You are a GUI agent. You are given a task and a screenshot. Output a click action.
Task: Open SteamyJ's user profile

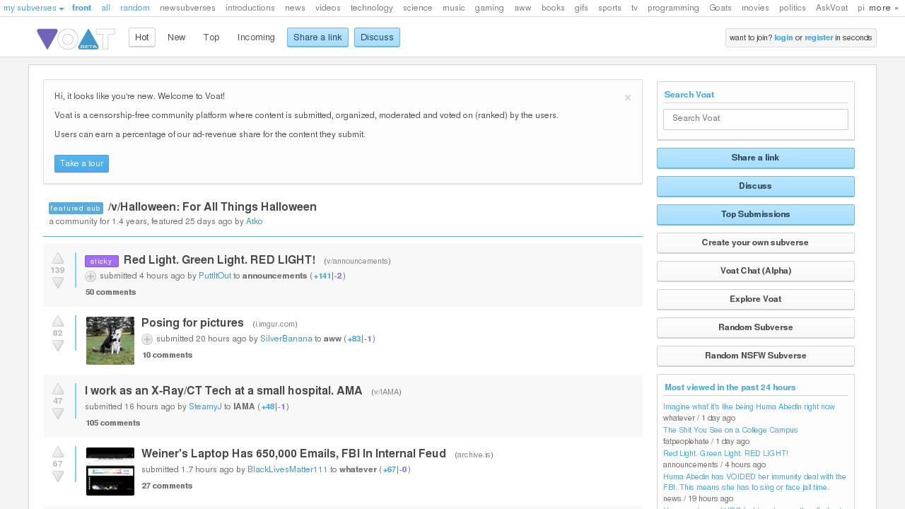pyautogui.click(x=205, y=407)
